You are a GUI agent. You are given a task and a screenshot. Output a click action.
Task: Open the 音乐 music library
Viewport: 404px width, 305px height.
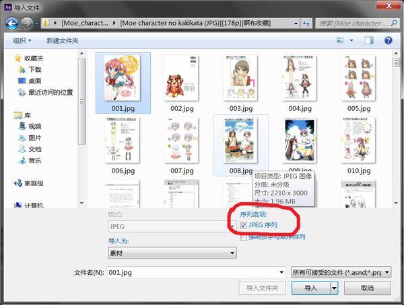[30, 160]
